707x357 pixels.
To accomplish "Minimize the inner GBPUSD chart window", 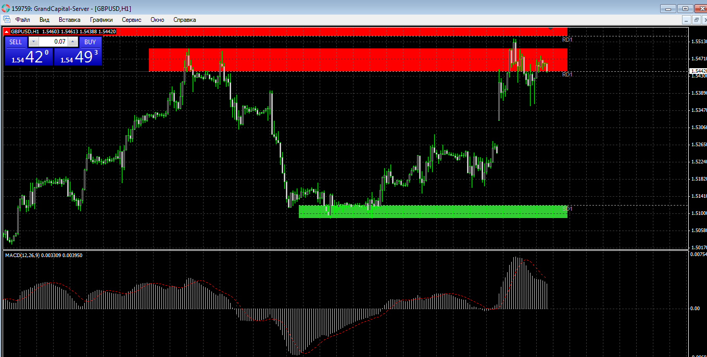I will tap(687, 20).
